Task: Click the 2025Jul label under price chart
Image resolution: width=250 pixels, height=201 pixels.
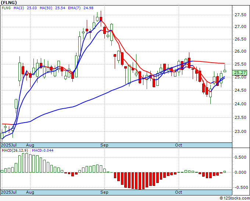Action: (x=8, y=145)
